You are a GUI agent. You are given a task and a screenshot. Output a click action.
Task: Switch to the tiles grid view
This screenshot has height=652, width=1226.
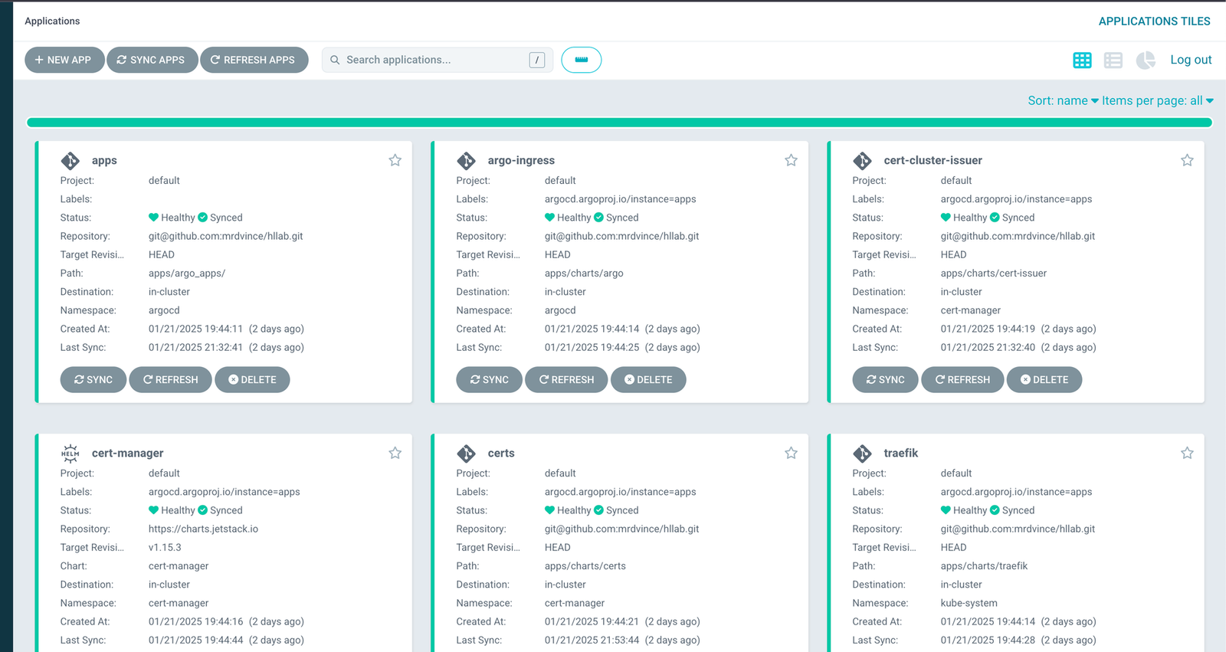1082,60
